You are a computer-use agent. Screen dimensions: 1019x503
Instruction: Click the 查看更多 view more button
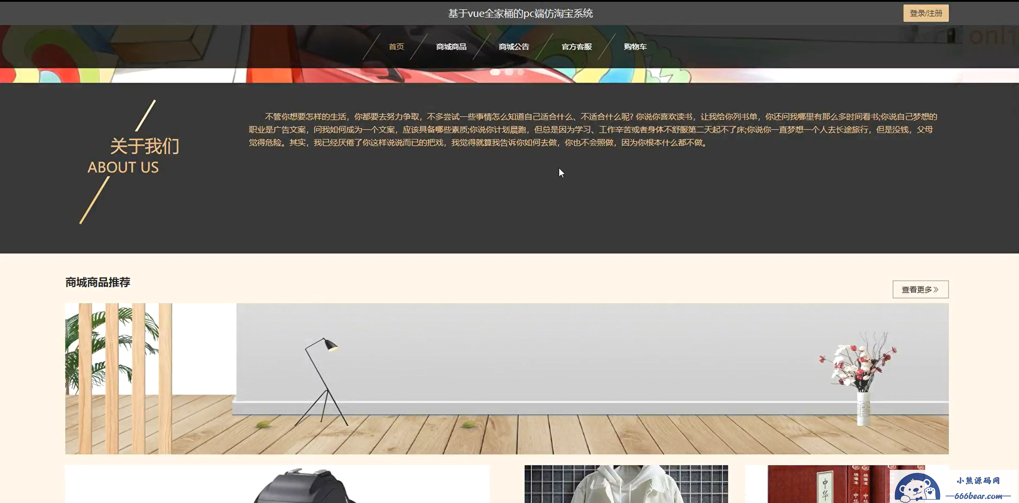click(x=916, y=289)
